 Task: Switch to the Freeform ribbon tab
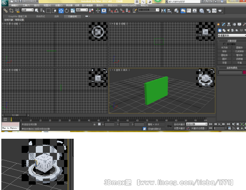(41, 16)
